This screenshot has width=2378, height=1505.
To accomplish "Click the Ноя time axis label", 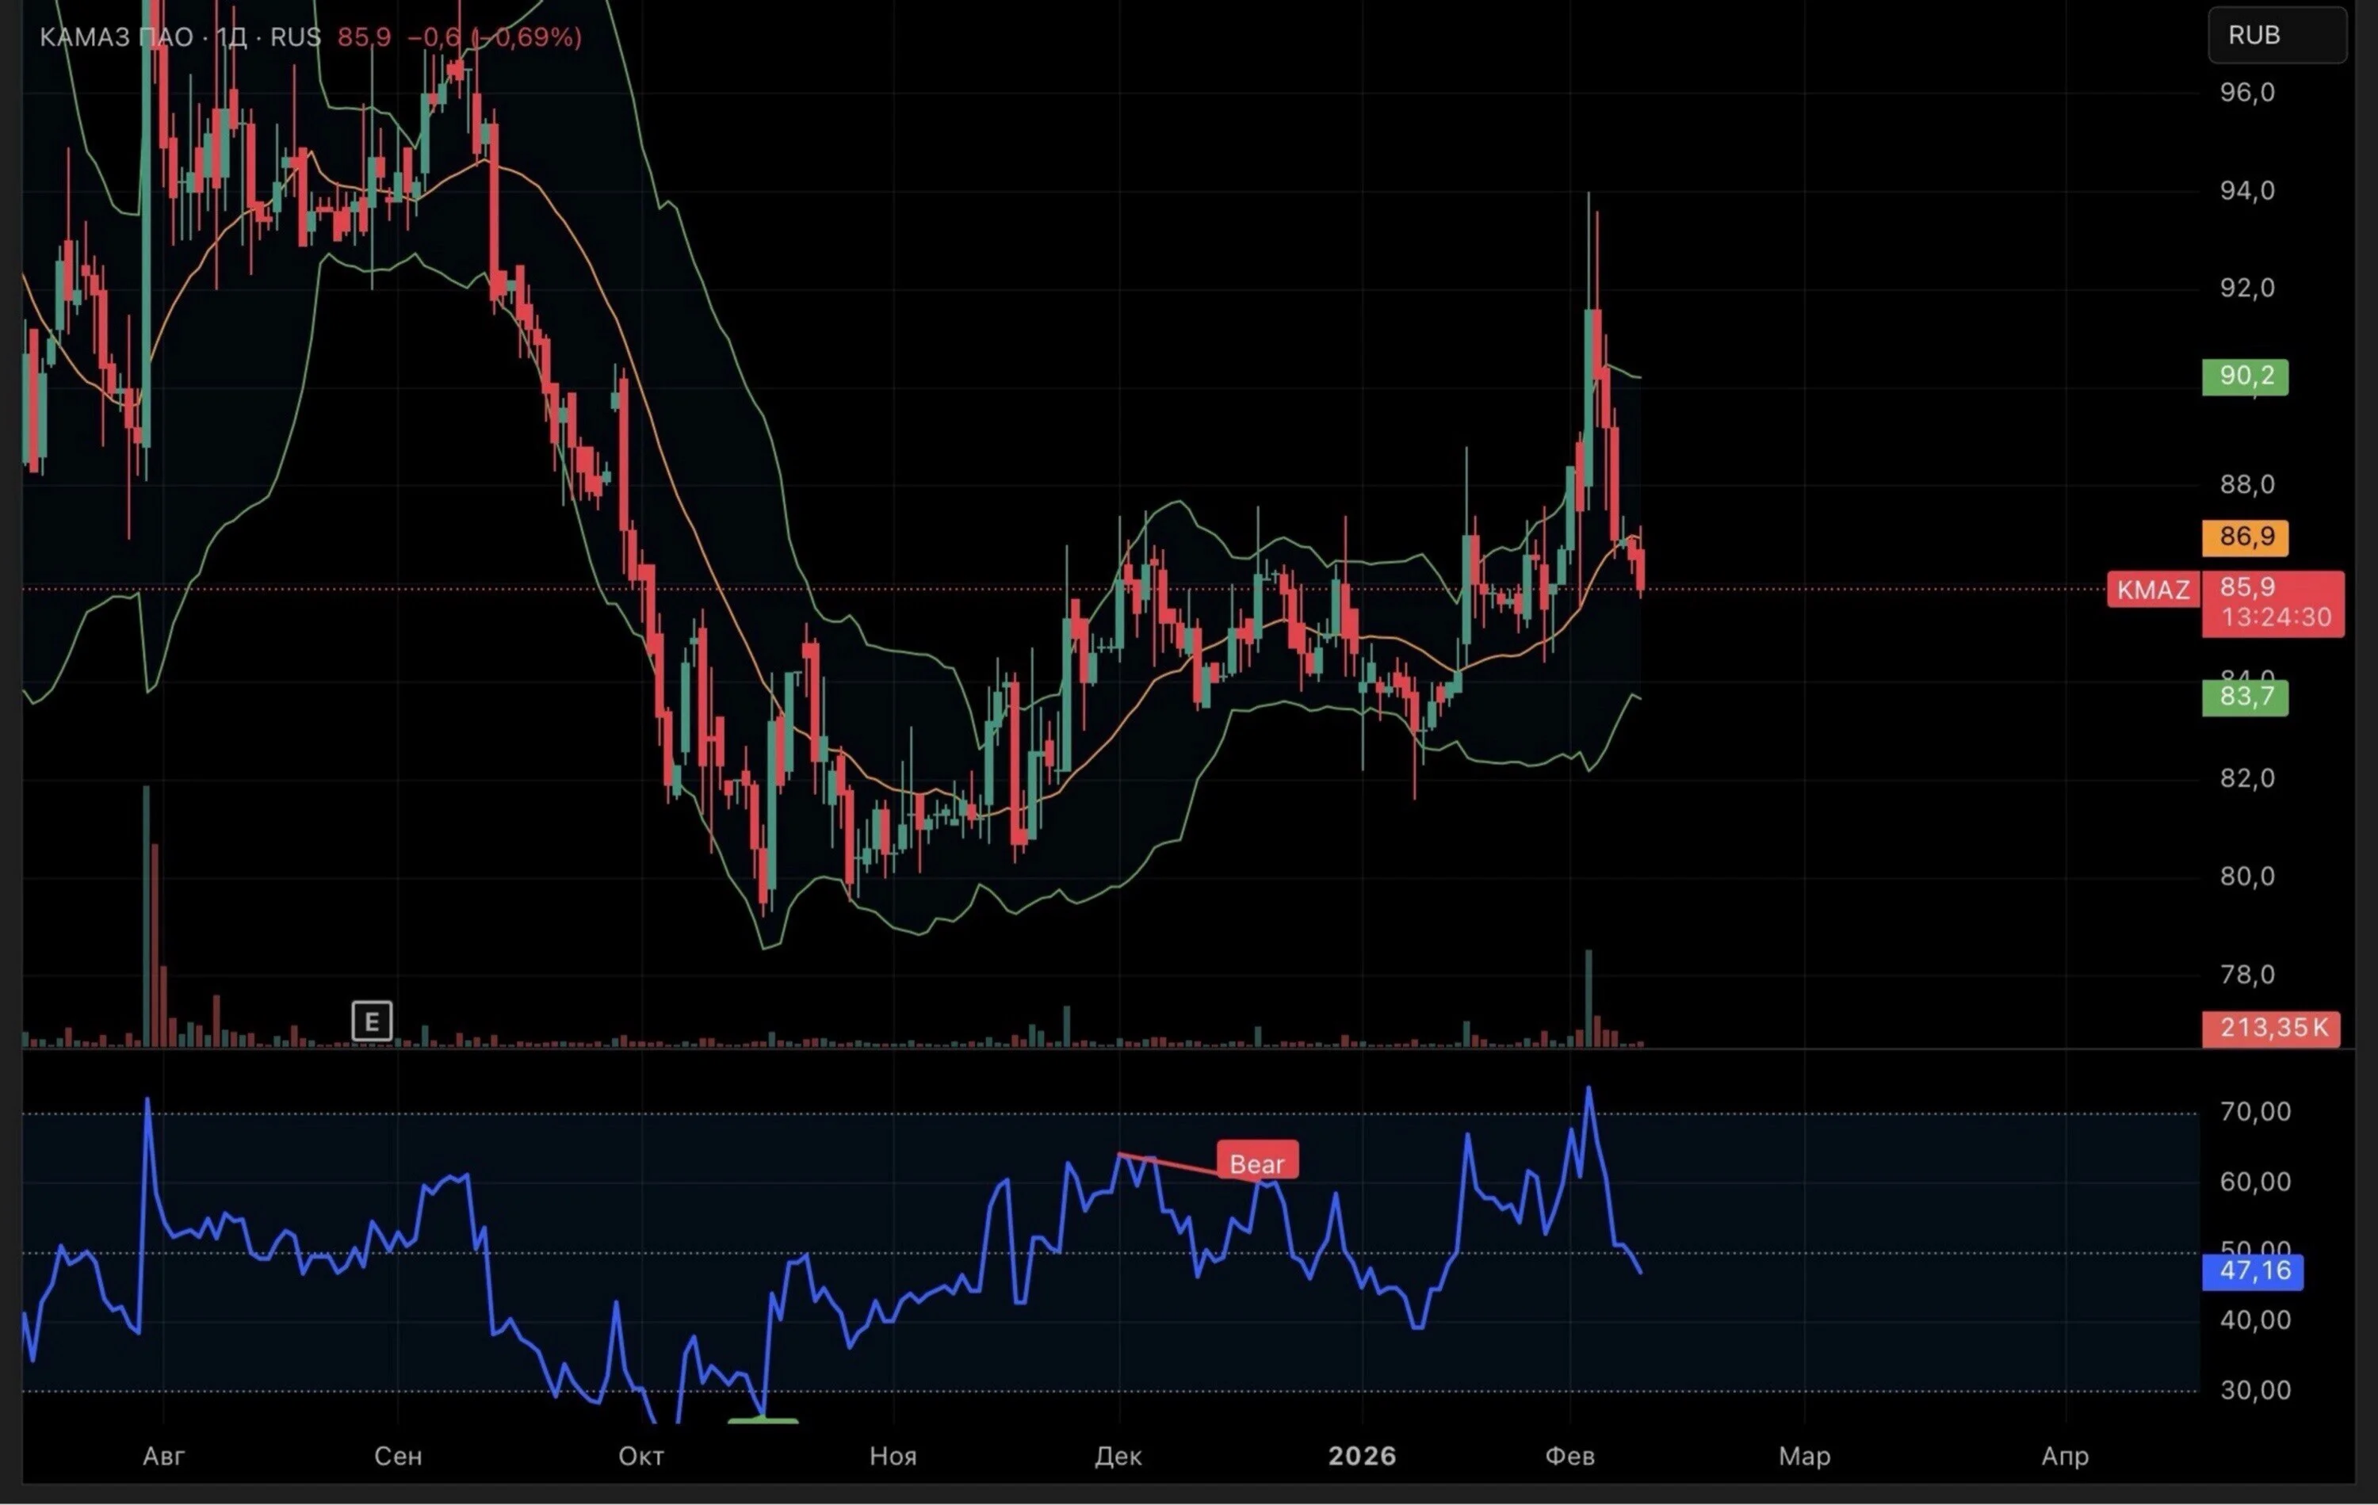I will tap(893, 1456).
